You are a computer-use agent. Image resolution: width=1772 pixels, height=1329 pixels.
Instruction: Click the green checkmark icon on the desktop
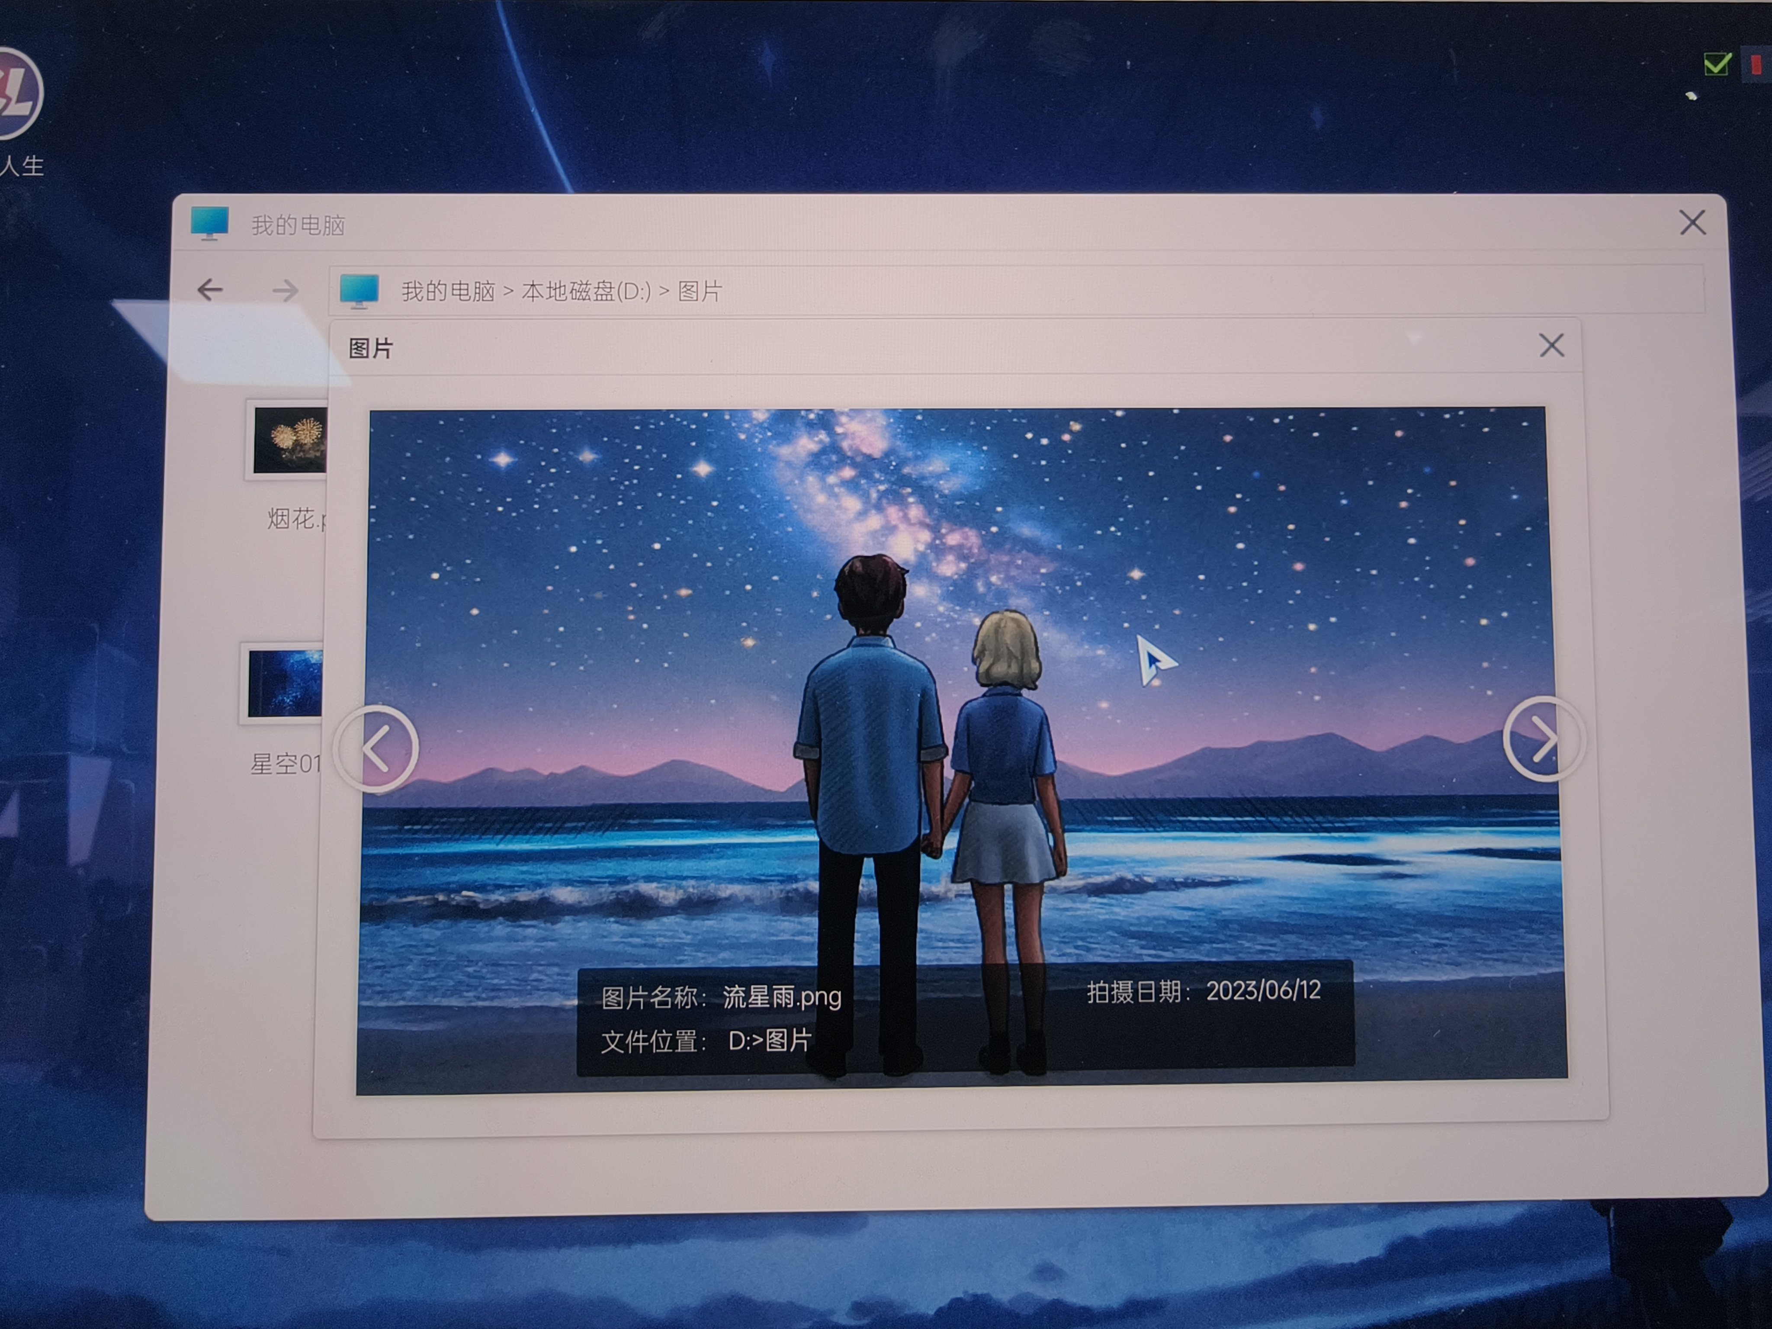point(1717,64)
